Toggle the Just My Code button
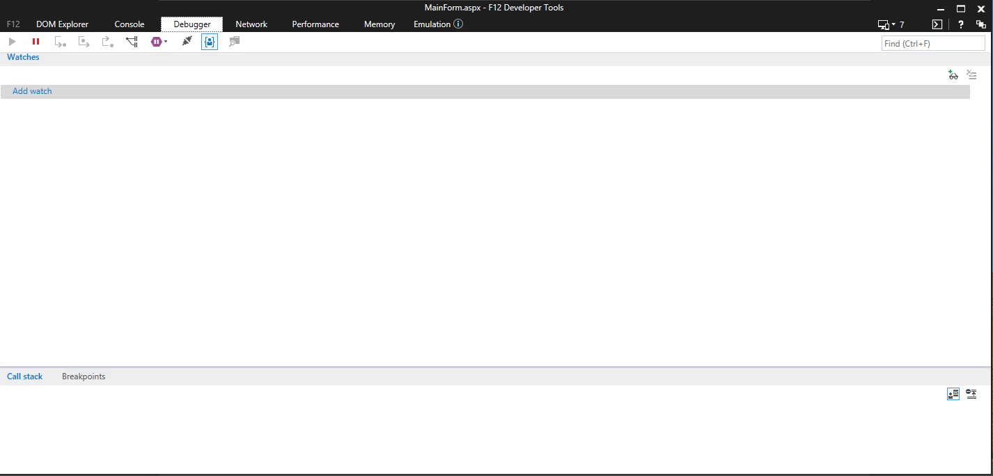 pyautogui.click(x=210, y=42)
